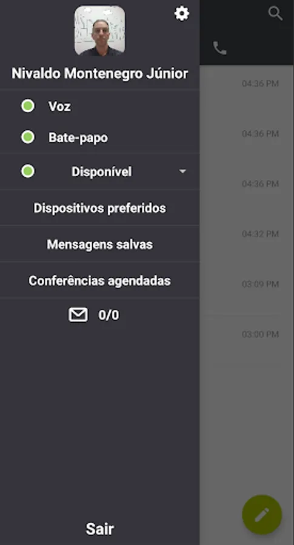The width and height of the screenshot is (294, 545).
Task: Tap the profile photo thumbnail
Action: point(100,31)
